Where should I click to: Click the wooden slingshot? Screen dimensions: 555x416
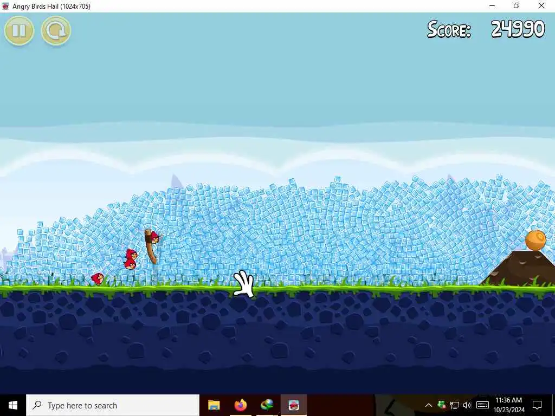[x=151, y=247]
